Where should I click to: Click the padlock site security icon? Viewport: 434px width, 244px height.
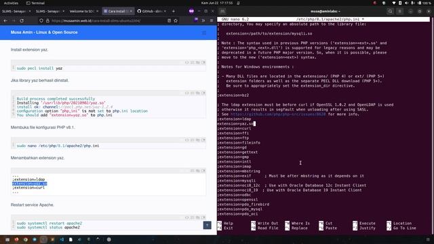pos(47,20)
